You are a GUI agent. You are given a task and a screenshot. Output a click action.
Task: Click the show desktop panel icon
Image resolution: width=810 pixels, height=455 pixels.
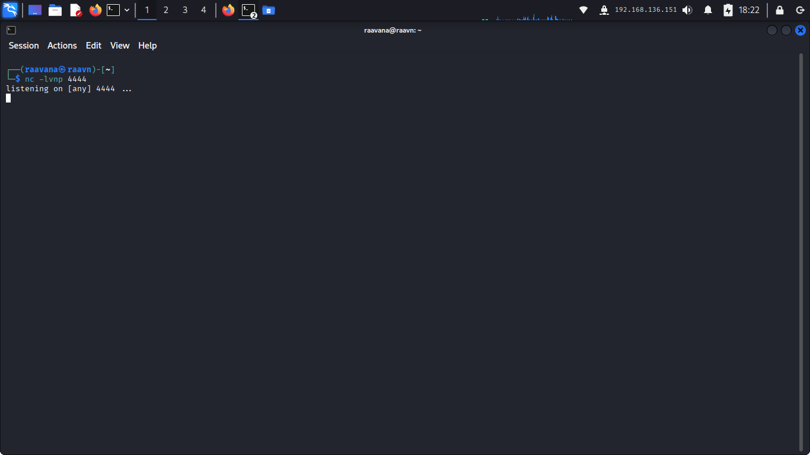(35, 10)
